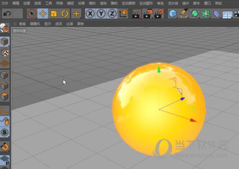The height and width of the screenshot is (169, 239).
Task: Select the Live Selection tool
Action: pos(32,13)
